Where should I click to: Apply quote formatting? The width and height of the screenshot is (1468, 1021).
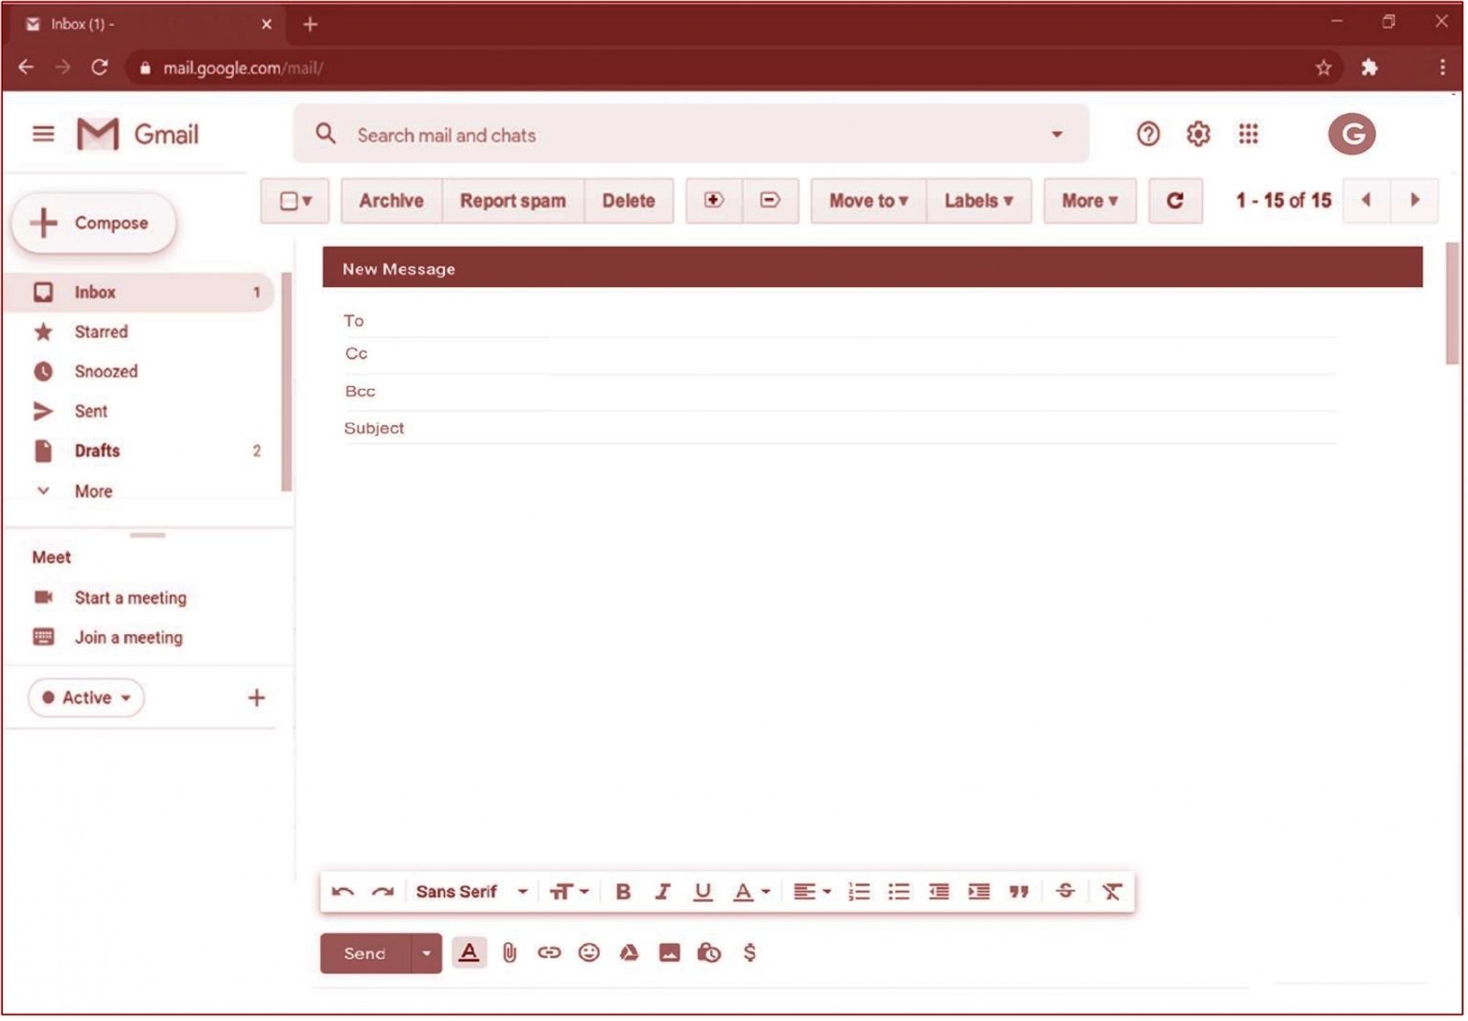tap(1018, 892)
